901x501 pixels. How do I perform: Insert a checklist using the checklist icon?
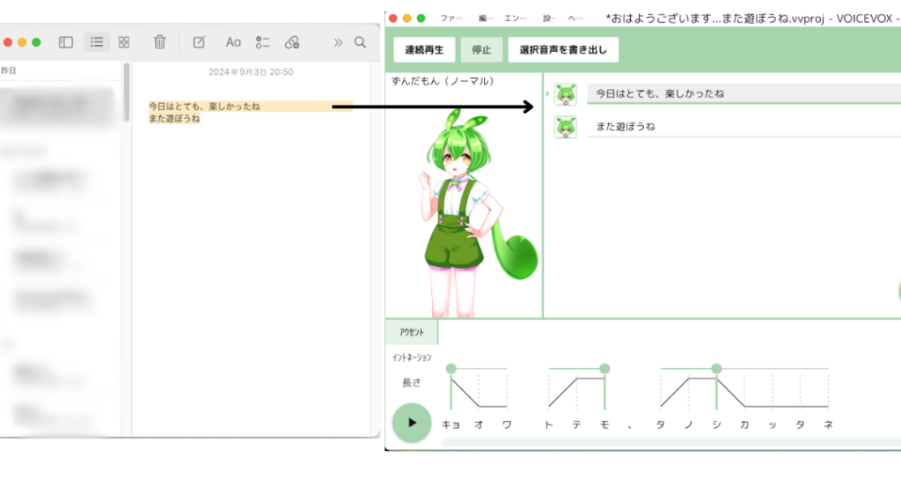[x=262, y=42]
